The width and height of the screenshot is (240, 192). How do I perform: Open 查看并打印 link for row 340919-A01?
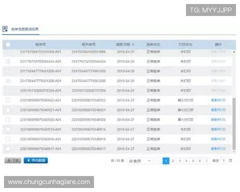(218, 129)
